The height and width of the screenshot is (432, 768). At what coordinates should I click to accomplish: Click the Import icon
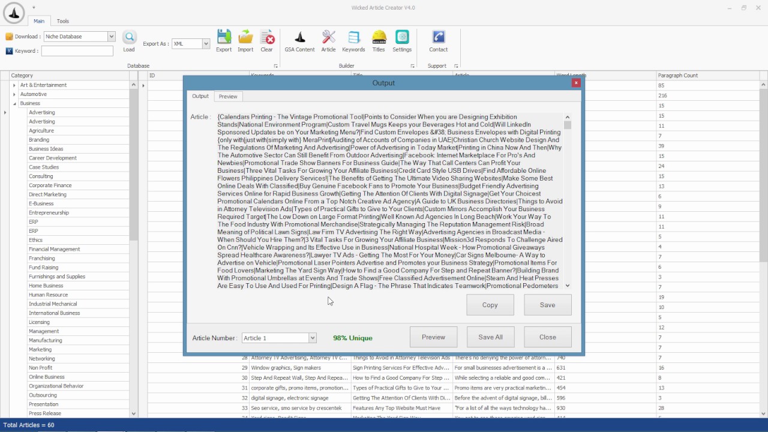click(x=245, y=41)
